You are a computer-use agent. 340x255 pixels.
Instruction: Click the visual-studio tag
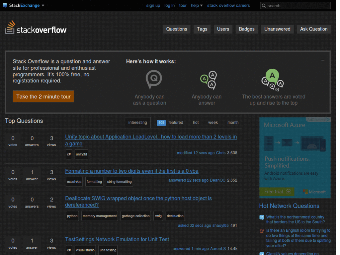tap(85, 250)
